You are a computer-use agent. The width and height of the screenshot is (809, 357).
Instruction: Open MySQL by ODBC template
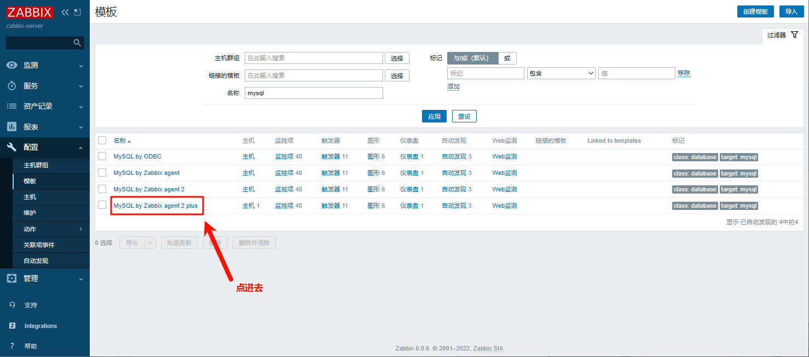pyautogui.click(x=137, y=156)
